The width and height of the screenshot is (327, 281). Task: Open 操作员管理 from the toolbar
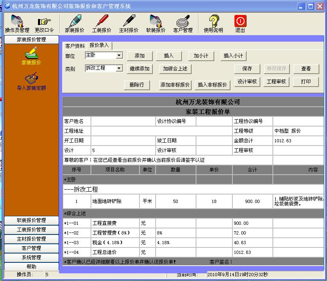(17, 24)
